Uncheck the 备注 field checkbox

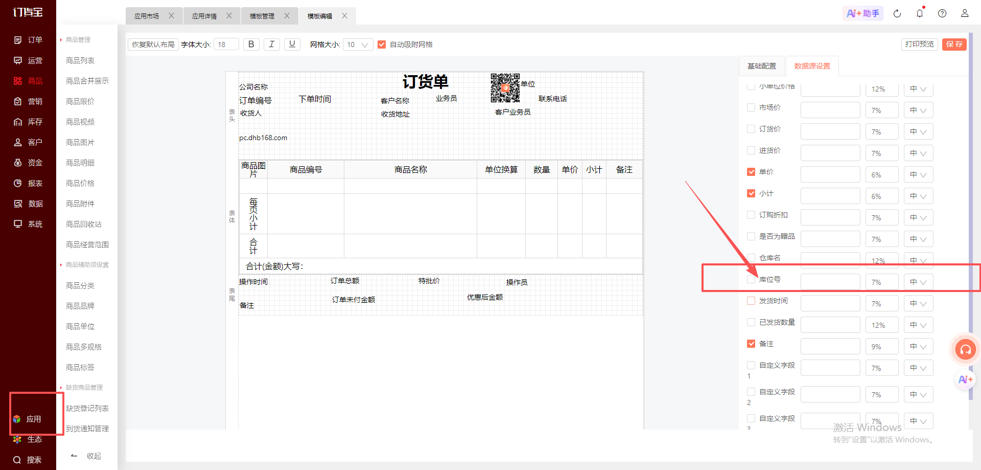(751, 344)
